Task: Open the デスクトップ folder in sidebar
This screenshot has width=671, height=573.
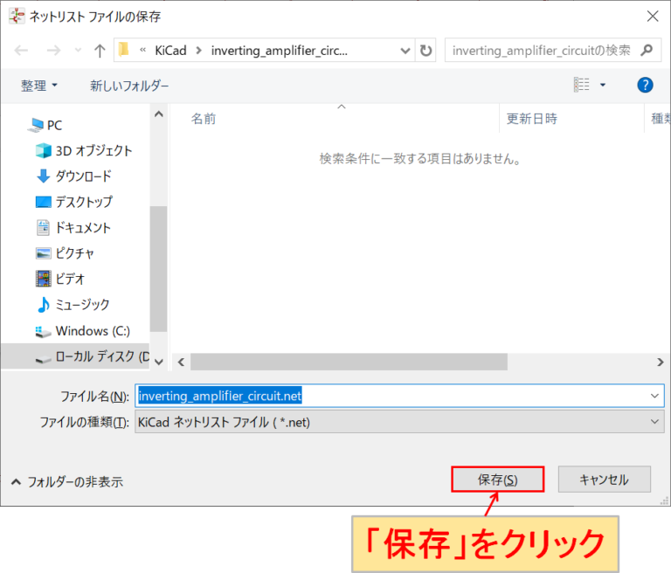Action: [84, 201]
